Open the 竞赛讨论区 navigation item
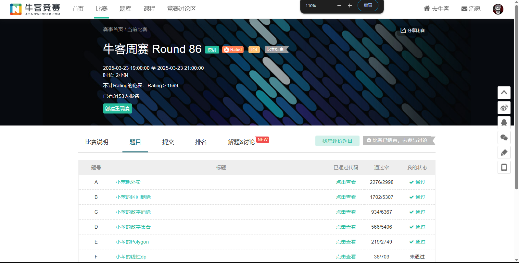Screen dimensions: 519x263 coord(181,9)
